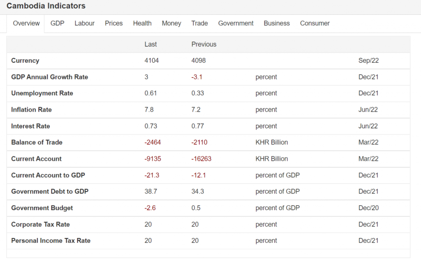Open the Money tab

(171, 23)
